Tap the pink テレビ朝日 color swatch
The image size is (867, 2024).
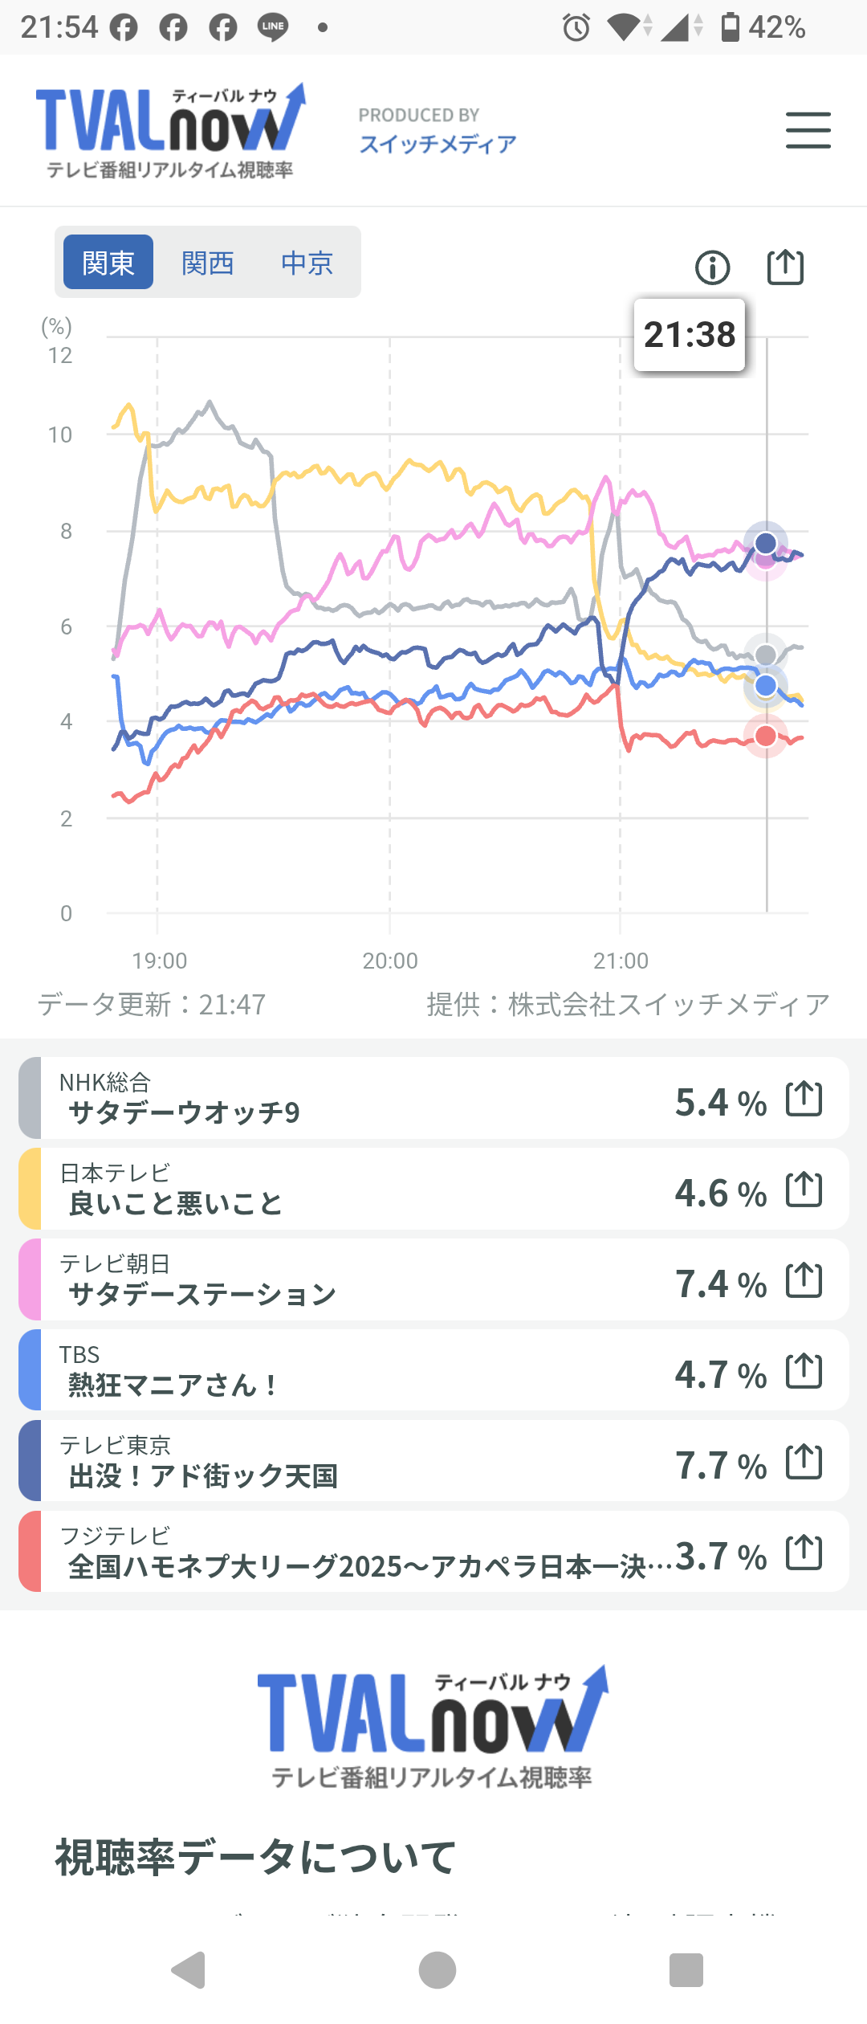[x=30, y=1279]
